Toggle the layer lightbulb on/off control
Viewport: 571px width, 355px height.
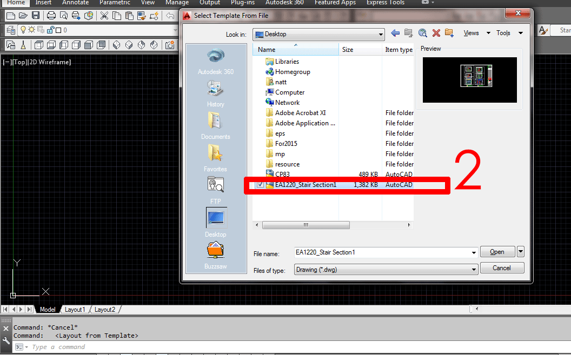click(23, 30)
